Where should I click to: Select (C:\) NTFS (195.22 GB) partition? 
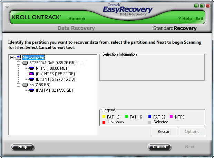coord(56,74)
